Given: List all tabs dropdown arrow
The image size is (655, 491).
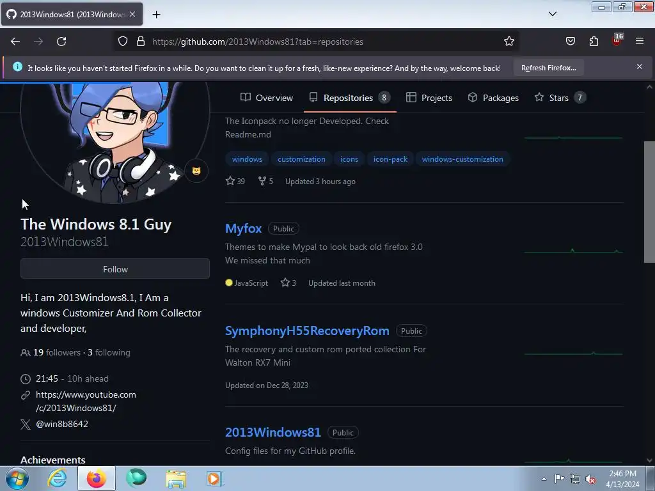Looking at the screenshot, I should pos(552,14).
